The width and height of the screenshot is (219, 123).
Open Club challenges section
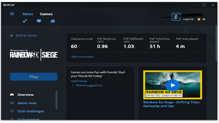[x=31, y=111]
